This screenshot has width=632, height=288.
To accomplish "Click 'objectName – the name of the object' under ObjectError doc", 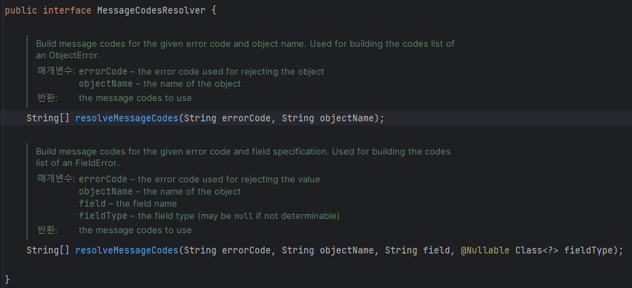I will coord(160,83).
